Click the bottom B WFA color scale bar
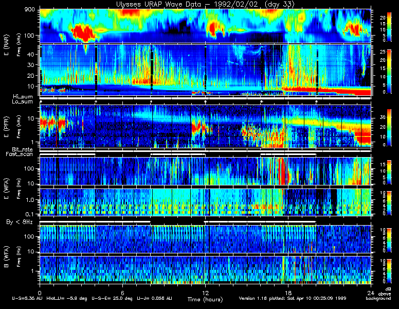 point(389,271)
